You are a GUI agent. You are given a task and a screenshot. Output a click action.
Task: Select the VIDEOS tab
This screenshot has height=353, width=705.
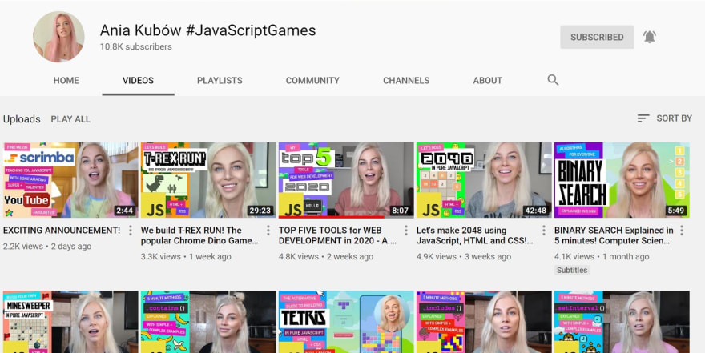138,81
